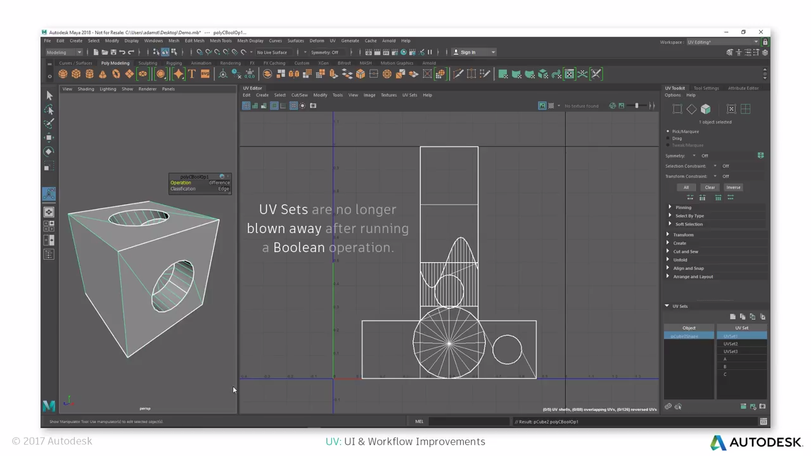811x456 pixels.
Task: Adjust the UV Editor image dim slider
Action: (x=637, y=106)
